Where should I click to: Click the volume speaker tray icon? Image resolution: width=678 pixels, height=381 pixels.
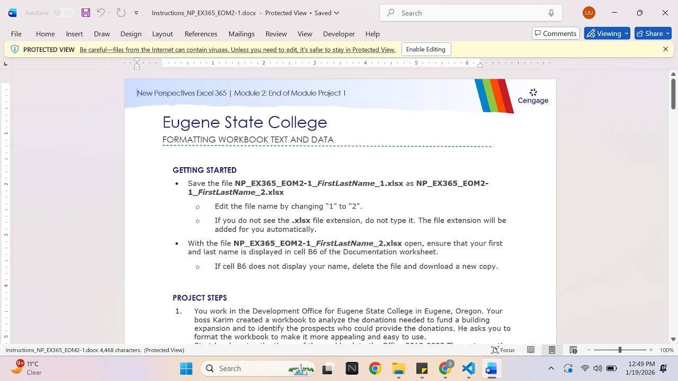point(597,368)
